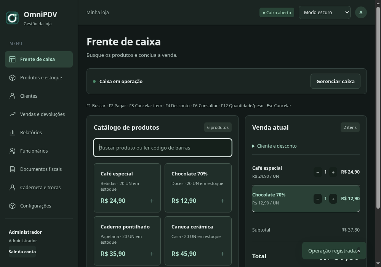381x267 pixels.
Task: Open Vendas e devoluções menu item
Action: (x=39, y=114)
